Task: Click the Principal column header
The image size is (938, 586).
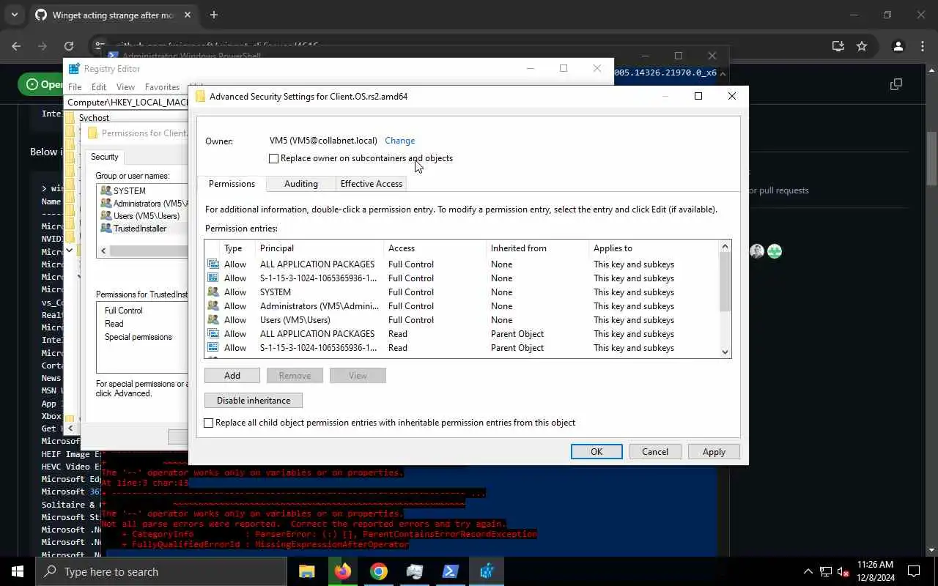Action: click(320, 248)
